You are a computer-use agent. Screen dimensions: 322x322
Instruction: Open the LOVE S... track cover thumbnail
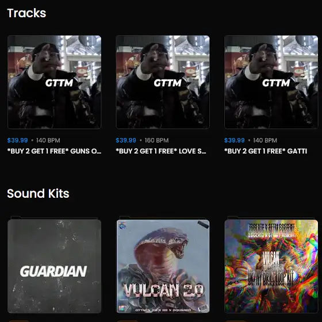coord(163,82)
